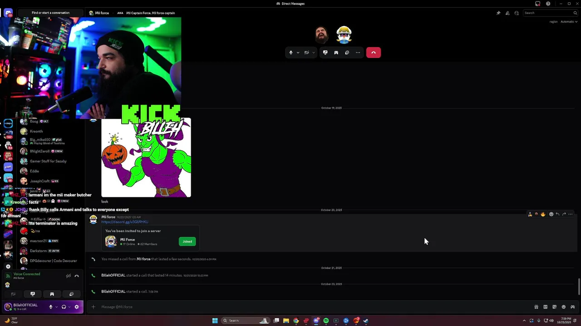Open the region Automatic dropdown
Screen dimensions: 581x326
[569, 22]
